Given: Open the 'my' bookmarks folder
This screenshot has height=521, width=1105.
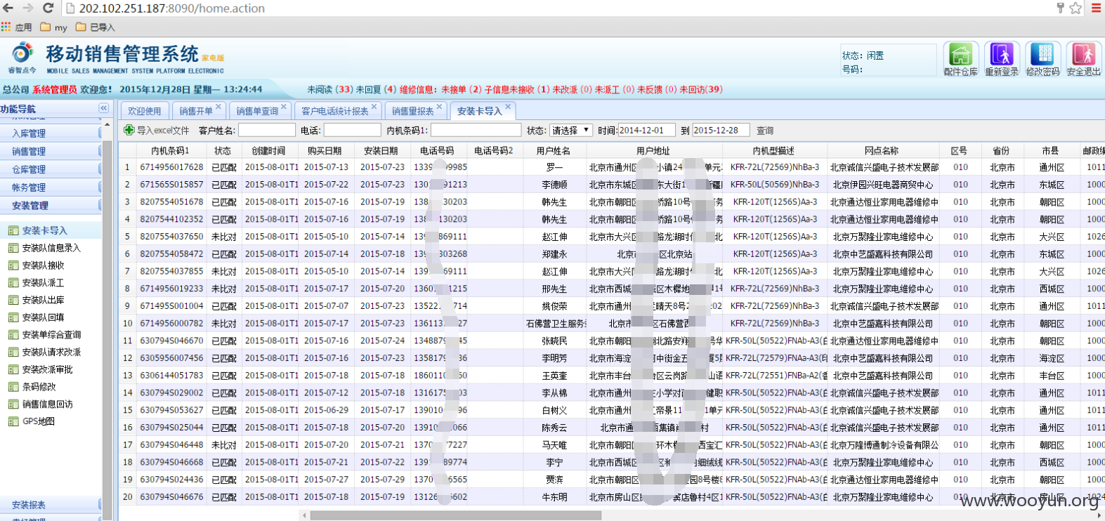Looking at the screenshot, I should (54, 27).
